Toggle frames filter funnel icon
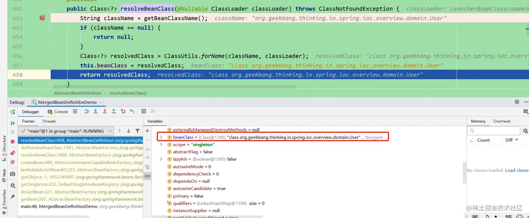 (137, 131)
